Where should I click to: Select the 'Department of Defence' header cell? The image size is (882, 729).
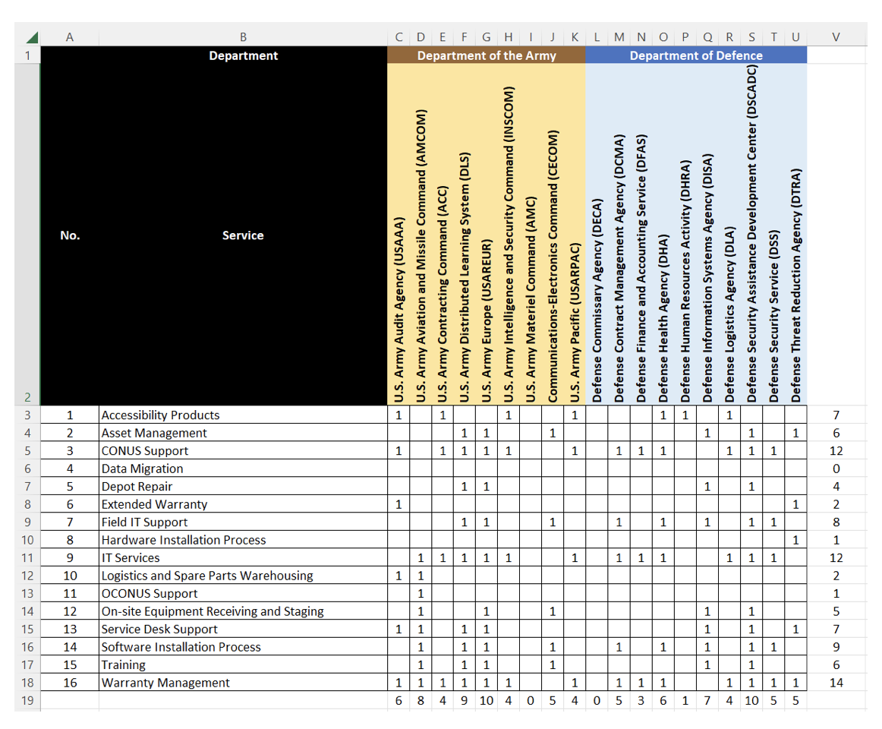(x=696, y=55)
